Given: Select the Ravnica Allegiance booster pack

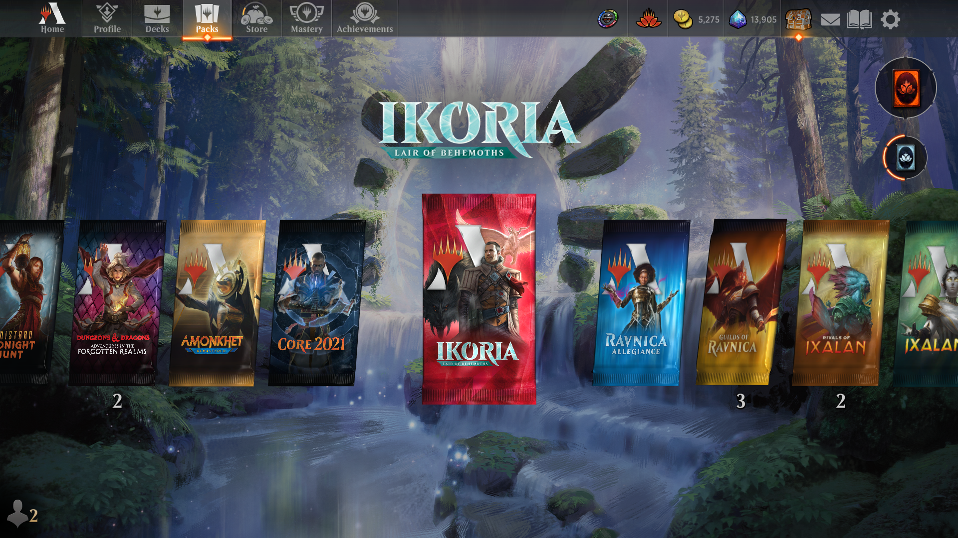Looking at the screenshot, I should pyautogui.click(x=640, y=303).
